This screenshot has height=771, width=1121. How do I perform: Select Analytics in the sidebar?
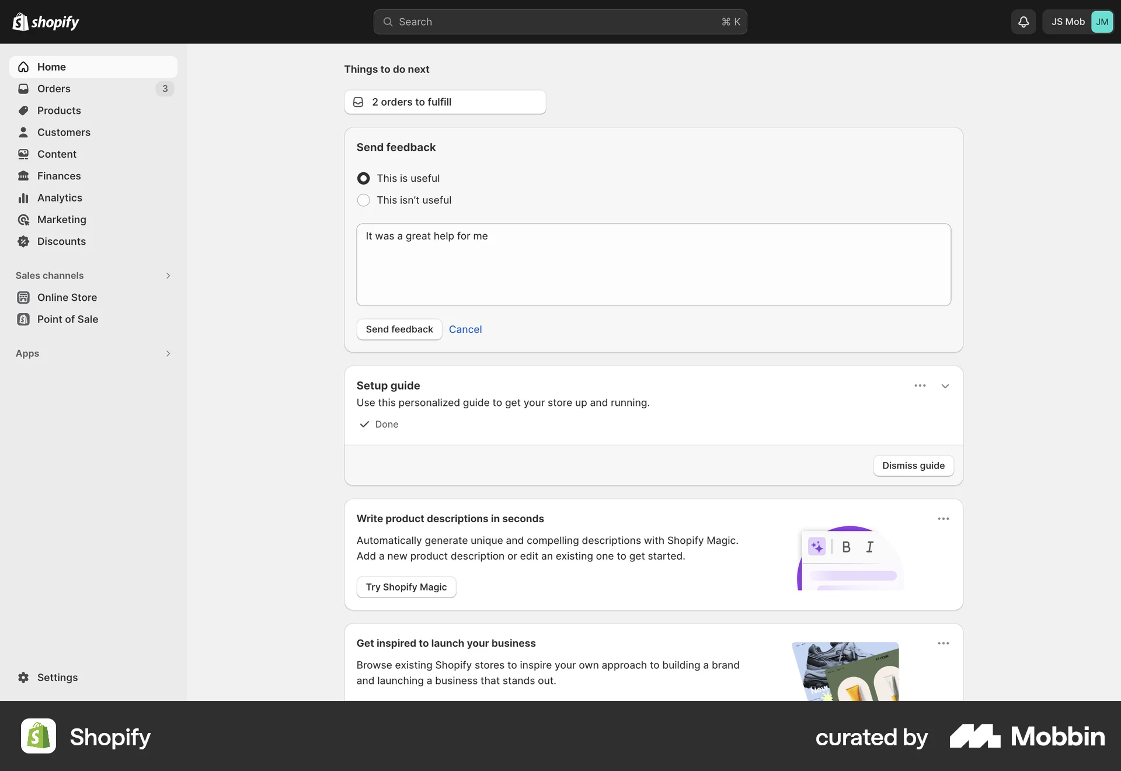[x=60, y=197]
